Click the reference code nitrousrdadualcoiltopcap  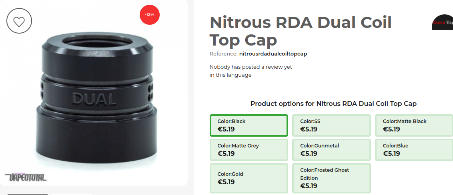click(273, 54)
